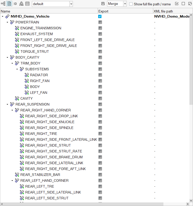Click the vertical scrollbar down arrow
This screenshot has width=193, height=206.
pyautogui.click(x=191, y=201)
